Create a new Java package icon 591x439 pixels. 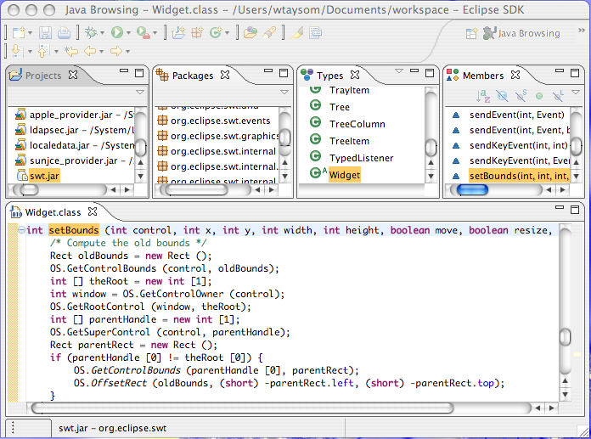point(197,33)
